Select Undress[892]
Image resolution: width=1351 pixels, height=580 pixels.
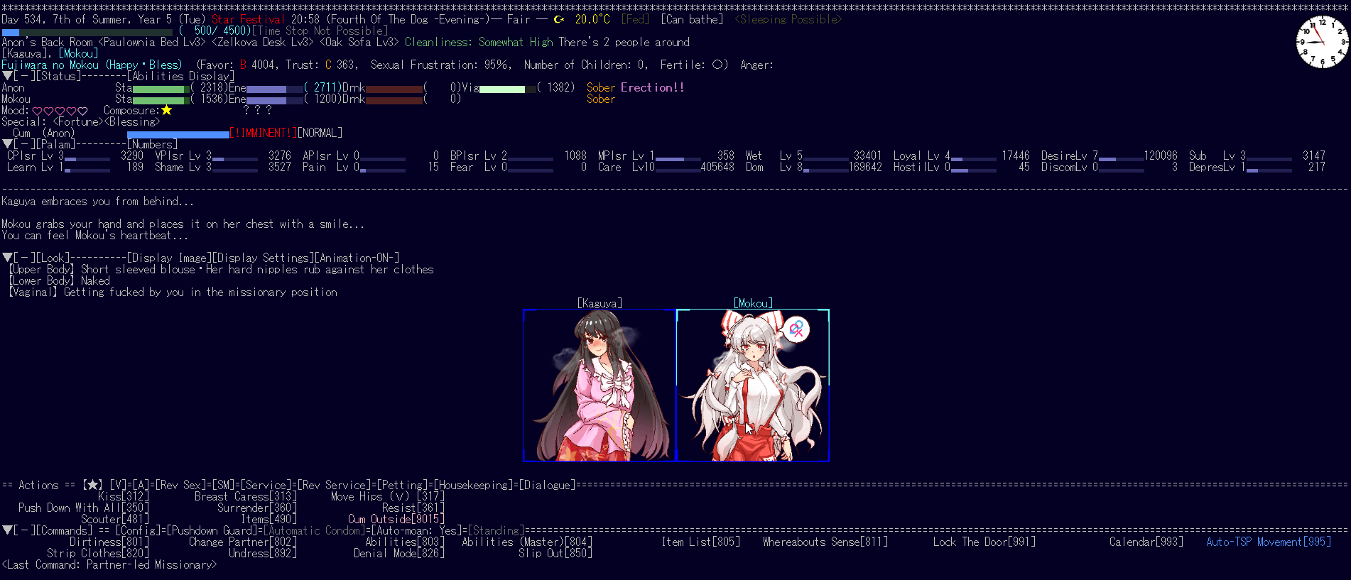click(x=263, y=554)
